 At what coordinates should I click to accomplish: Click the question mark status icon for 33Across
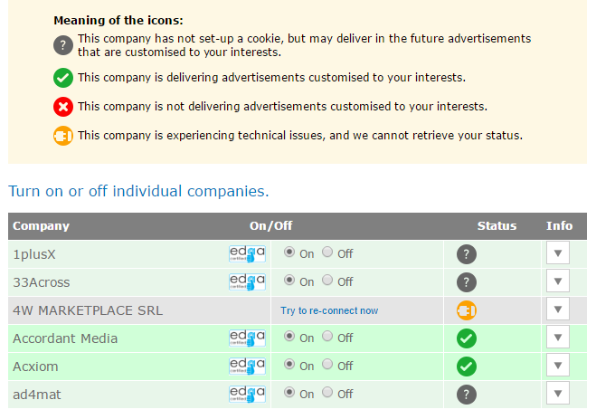pos(467,282)
